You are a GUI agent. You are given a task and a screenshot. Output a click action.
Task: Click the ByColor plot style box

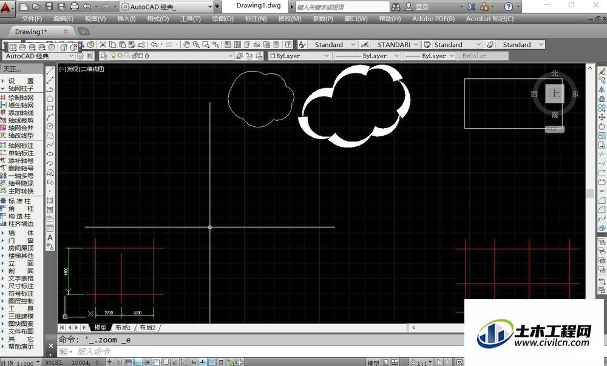click(483, 56)
